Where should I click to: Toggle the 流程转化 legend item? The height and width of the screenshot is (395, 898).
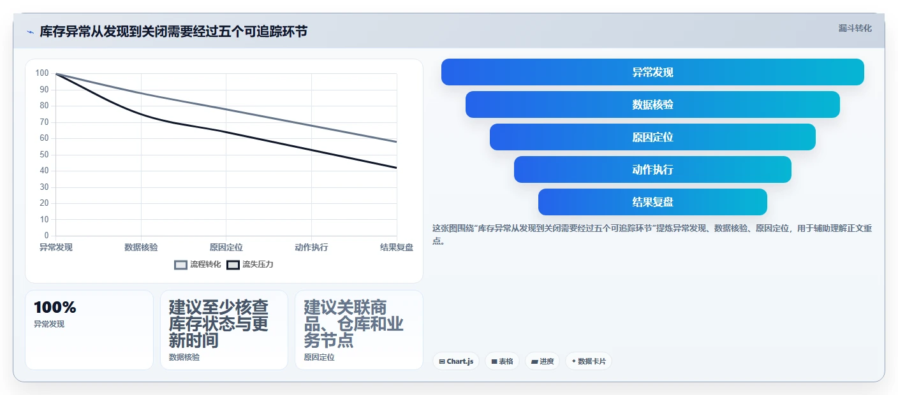pos(198,264)
